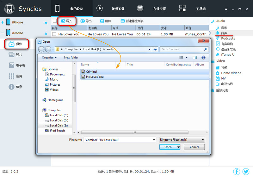Open 播放列表 playlist section
Viewport: 253px width, 177px height.
point(219,90)
